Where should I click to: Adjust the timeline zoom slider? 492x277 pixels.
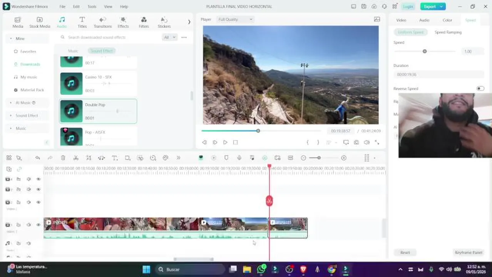319,158
